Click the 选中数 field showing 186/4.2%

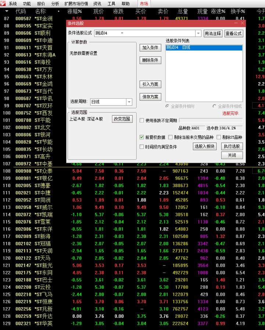pyautogui.click(x=231, y=128)
